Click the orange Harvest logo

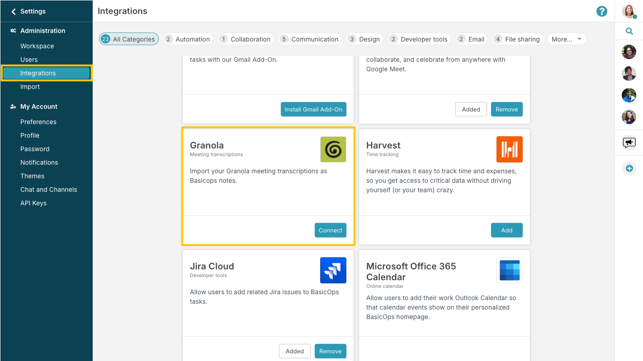pos(510,149)
